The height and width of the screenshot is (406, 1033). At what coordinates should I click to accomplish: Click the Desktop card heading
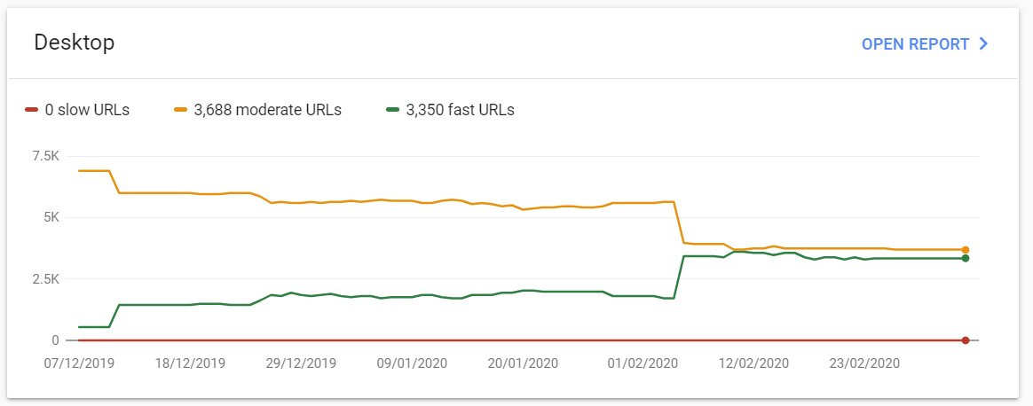75,43
